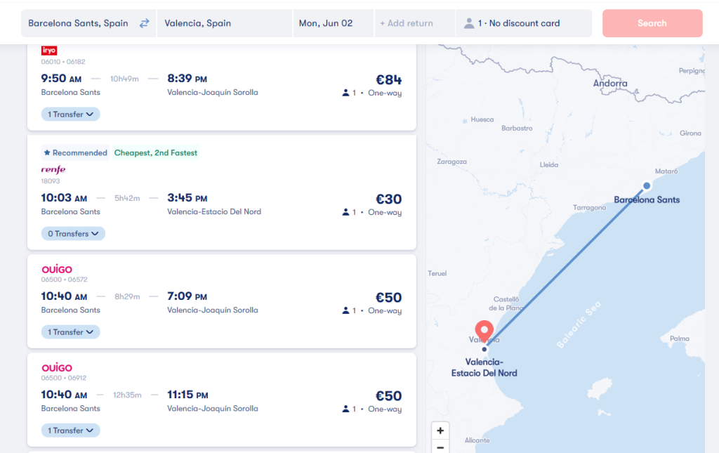The width and height of the screenshot is (719, 453).
Task: Click the red Valencia map pin
Action: tap(484, 331)
